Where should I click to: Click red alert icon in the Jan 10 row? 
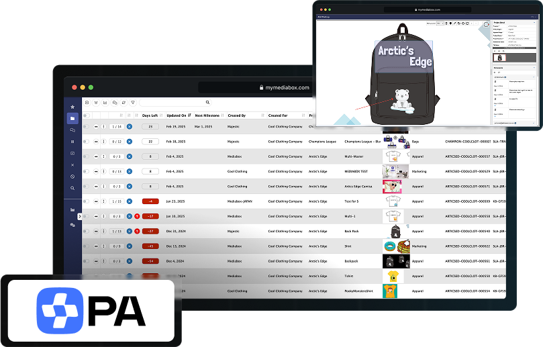(137, 216)
